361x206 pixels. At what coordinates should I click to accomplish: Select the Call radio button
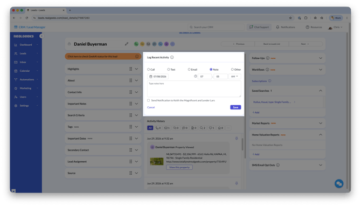149,70
